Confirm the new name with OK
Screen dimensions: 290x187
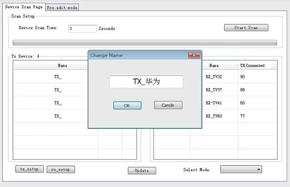click(x=127, y=105)
